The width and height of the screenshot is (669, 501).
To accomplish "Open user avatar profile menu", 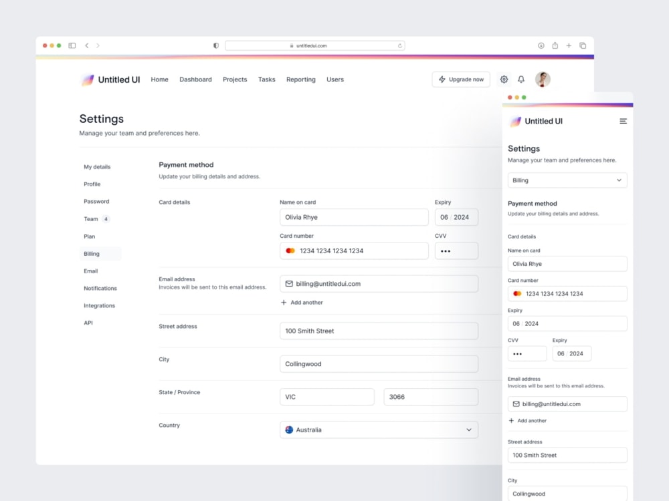I will click(543, 79).
